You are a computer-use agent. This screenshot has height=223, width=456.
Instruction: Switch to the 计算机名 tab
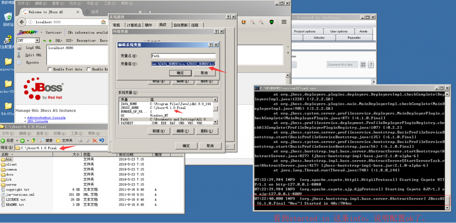(134, 25)
